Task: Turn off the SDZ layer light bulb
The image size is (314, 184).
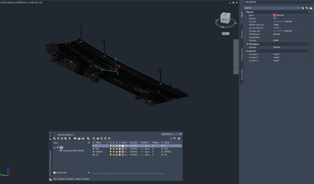Action: pyautogui.click(x=111, y=149)
